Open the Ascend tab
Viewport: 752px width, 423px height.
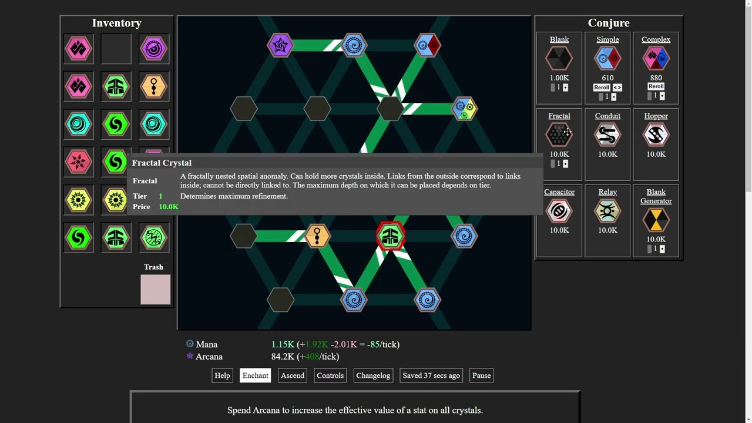[293, 375]
